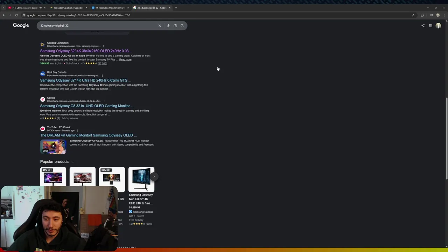Click the $949.99 price text
448x252 pixels.
44,63
